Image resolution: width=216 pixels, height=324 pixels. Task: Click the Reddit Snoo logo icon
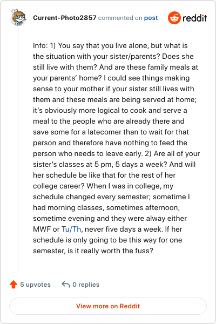click(x=174, y=18)
